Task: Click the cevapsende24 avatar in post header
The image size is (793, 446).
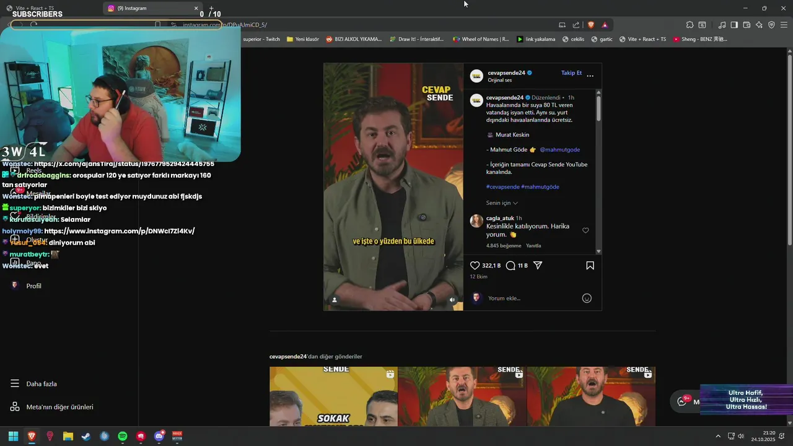Action: (x=476, y=76)
